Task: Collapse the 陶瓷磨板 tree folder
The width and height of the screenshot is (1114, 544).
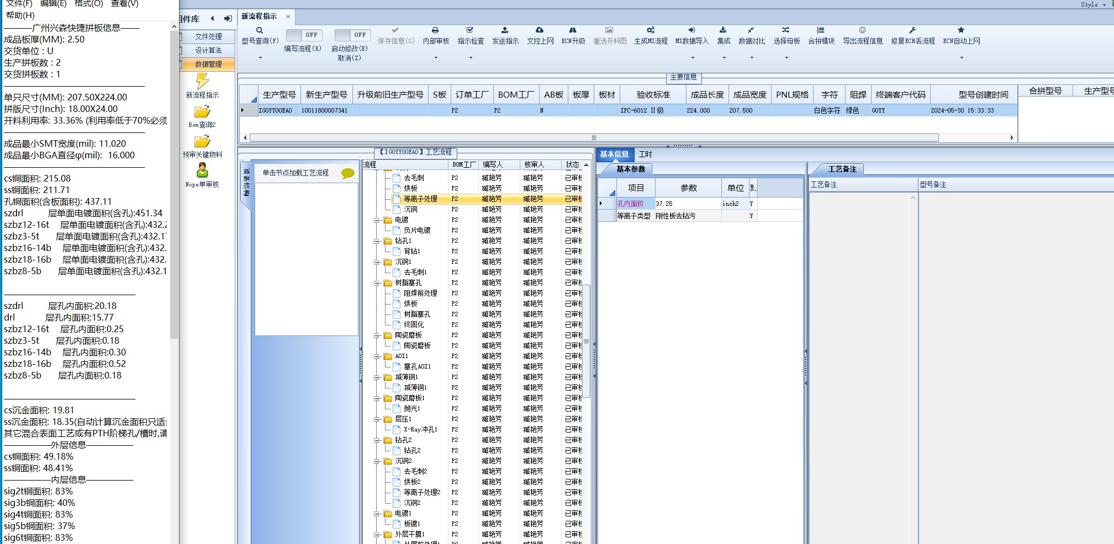Action: [377, 335]
